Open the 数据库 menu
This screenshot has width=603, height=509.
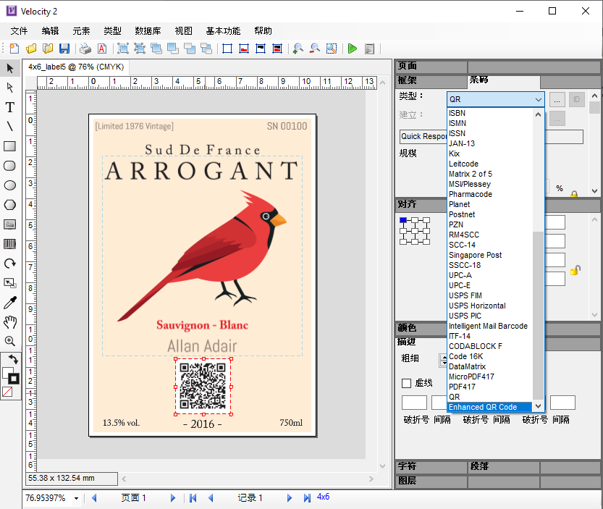tap(148, 31)
